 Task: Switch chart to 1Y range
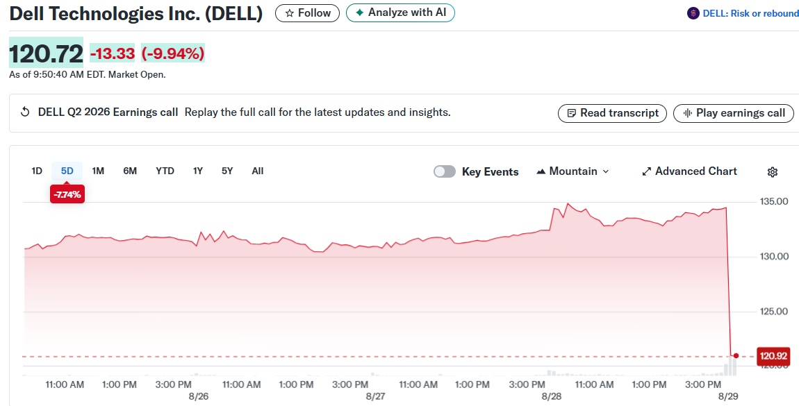[198, 171]
